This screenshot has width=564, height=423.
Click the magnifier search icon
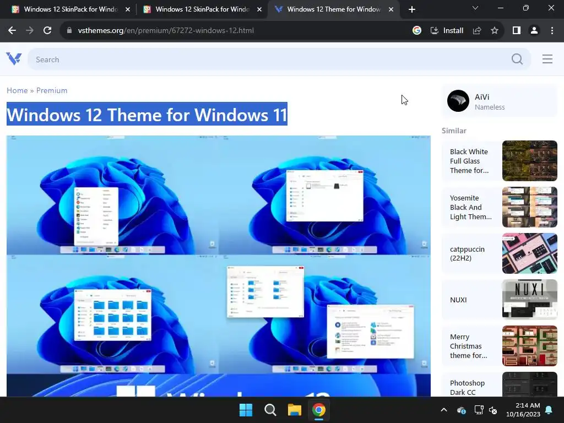click(x=517, y=59)
